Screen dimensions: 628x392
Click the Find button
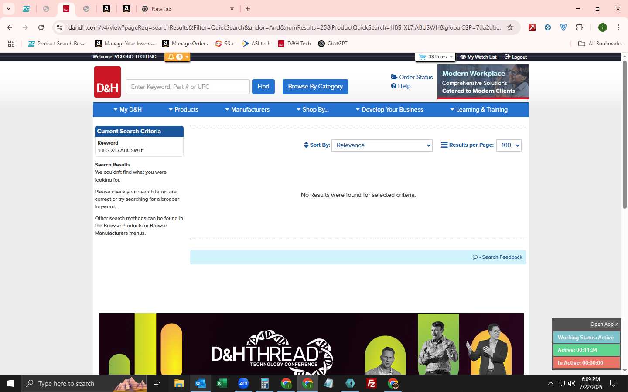pyautogui.click(x=263, y=87)
